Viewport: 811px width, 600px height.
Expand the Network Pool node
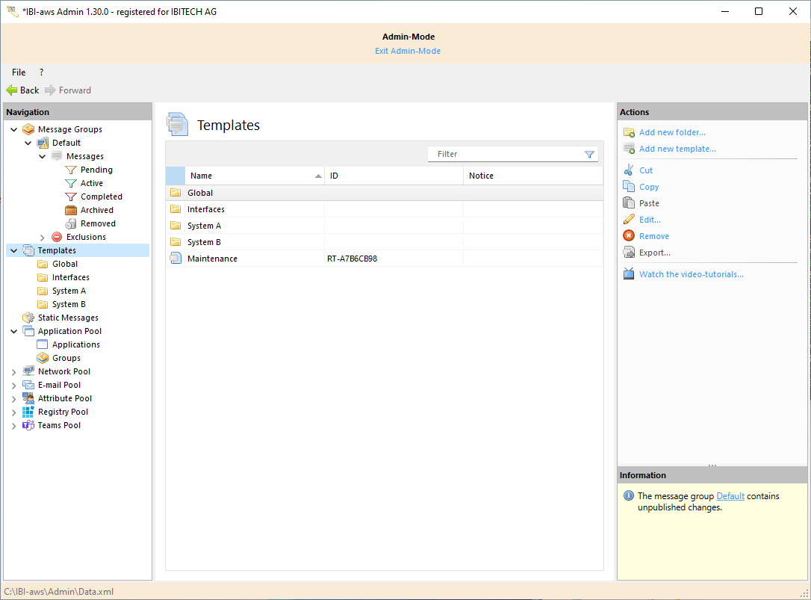[x=13, y=371]
